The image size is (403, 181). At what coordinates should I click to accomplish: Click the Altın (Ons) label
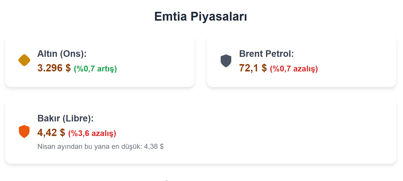point(62,54)
